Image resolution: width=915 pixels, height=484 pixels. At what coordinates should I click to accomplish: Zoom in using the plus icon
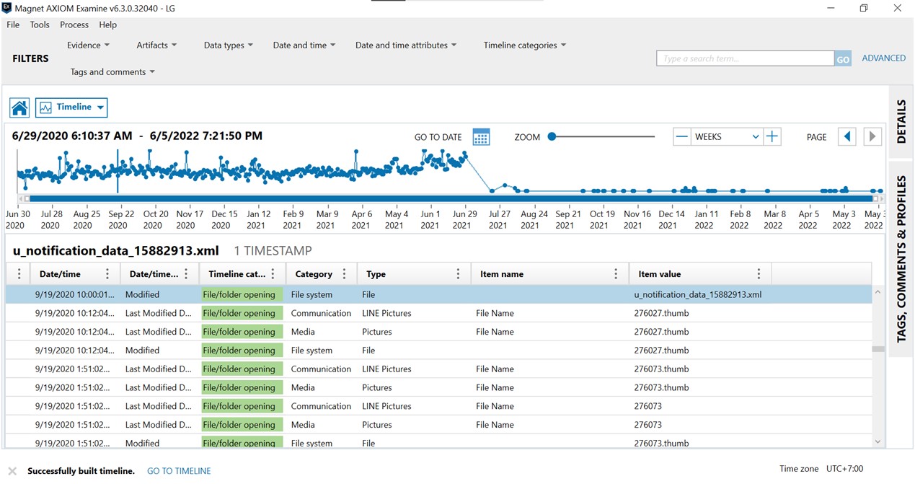[x=771, y=136]
